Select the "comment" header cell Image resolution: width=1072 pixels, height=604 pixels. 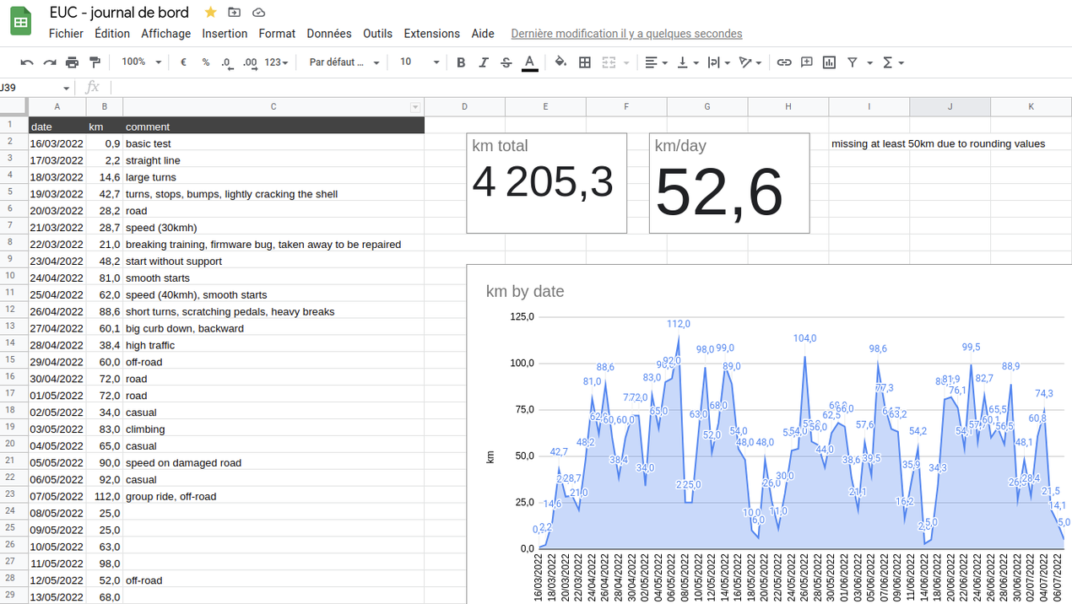273,127
